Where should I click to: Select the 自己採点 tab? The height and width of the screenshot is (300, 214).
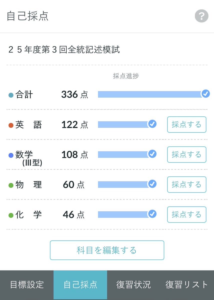[80, 285]
